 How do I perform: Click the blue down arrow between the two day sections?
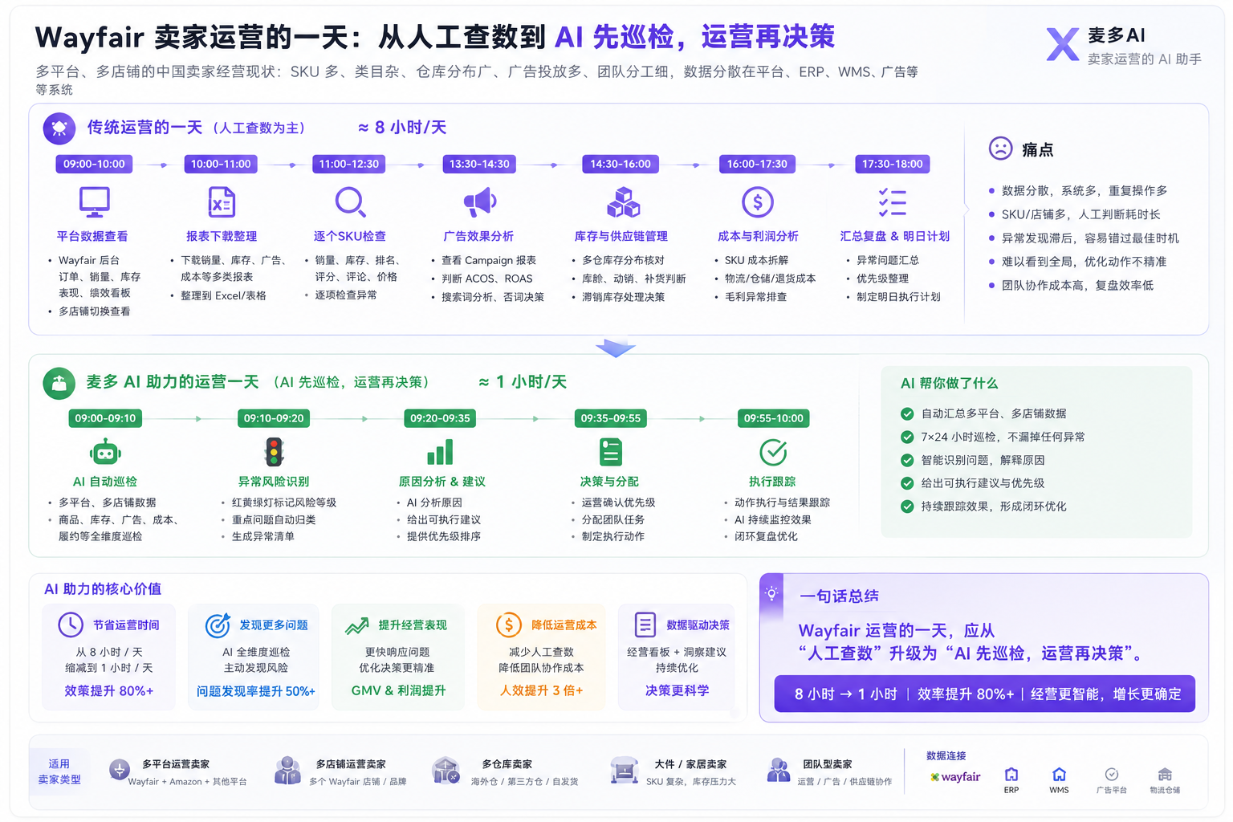click(616, 348)
